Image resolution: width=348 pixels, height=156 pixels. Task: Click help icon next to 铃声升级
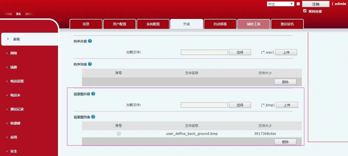[90, 41]
